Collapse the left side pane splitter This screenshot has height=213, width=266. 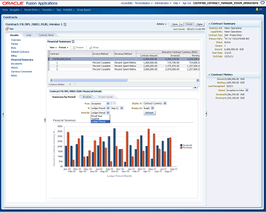[x=3, y=114]
